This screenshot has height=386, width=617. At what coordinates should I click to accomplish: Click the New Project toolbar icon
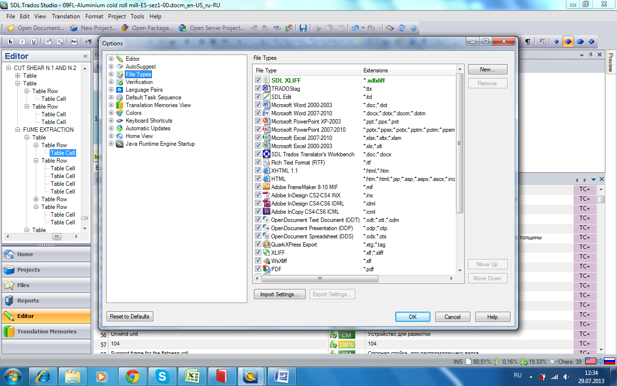pos(74,28)
